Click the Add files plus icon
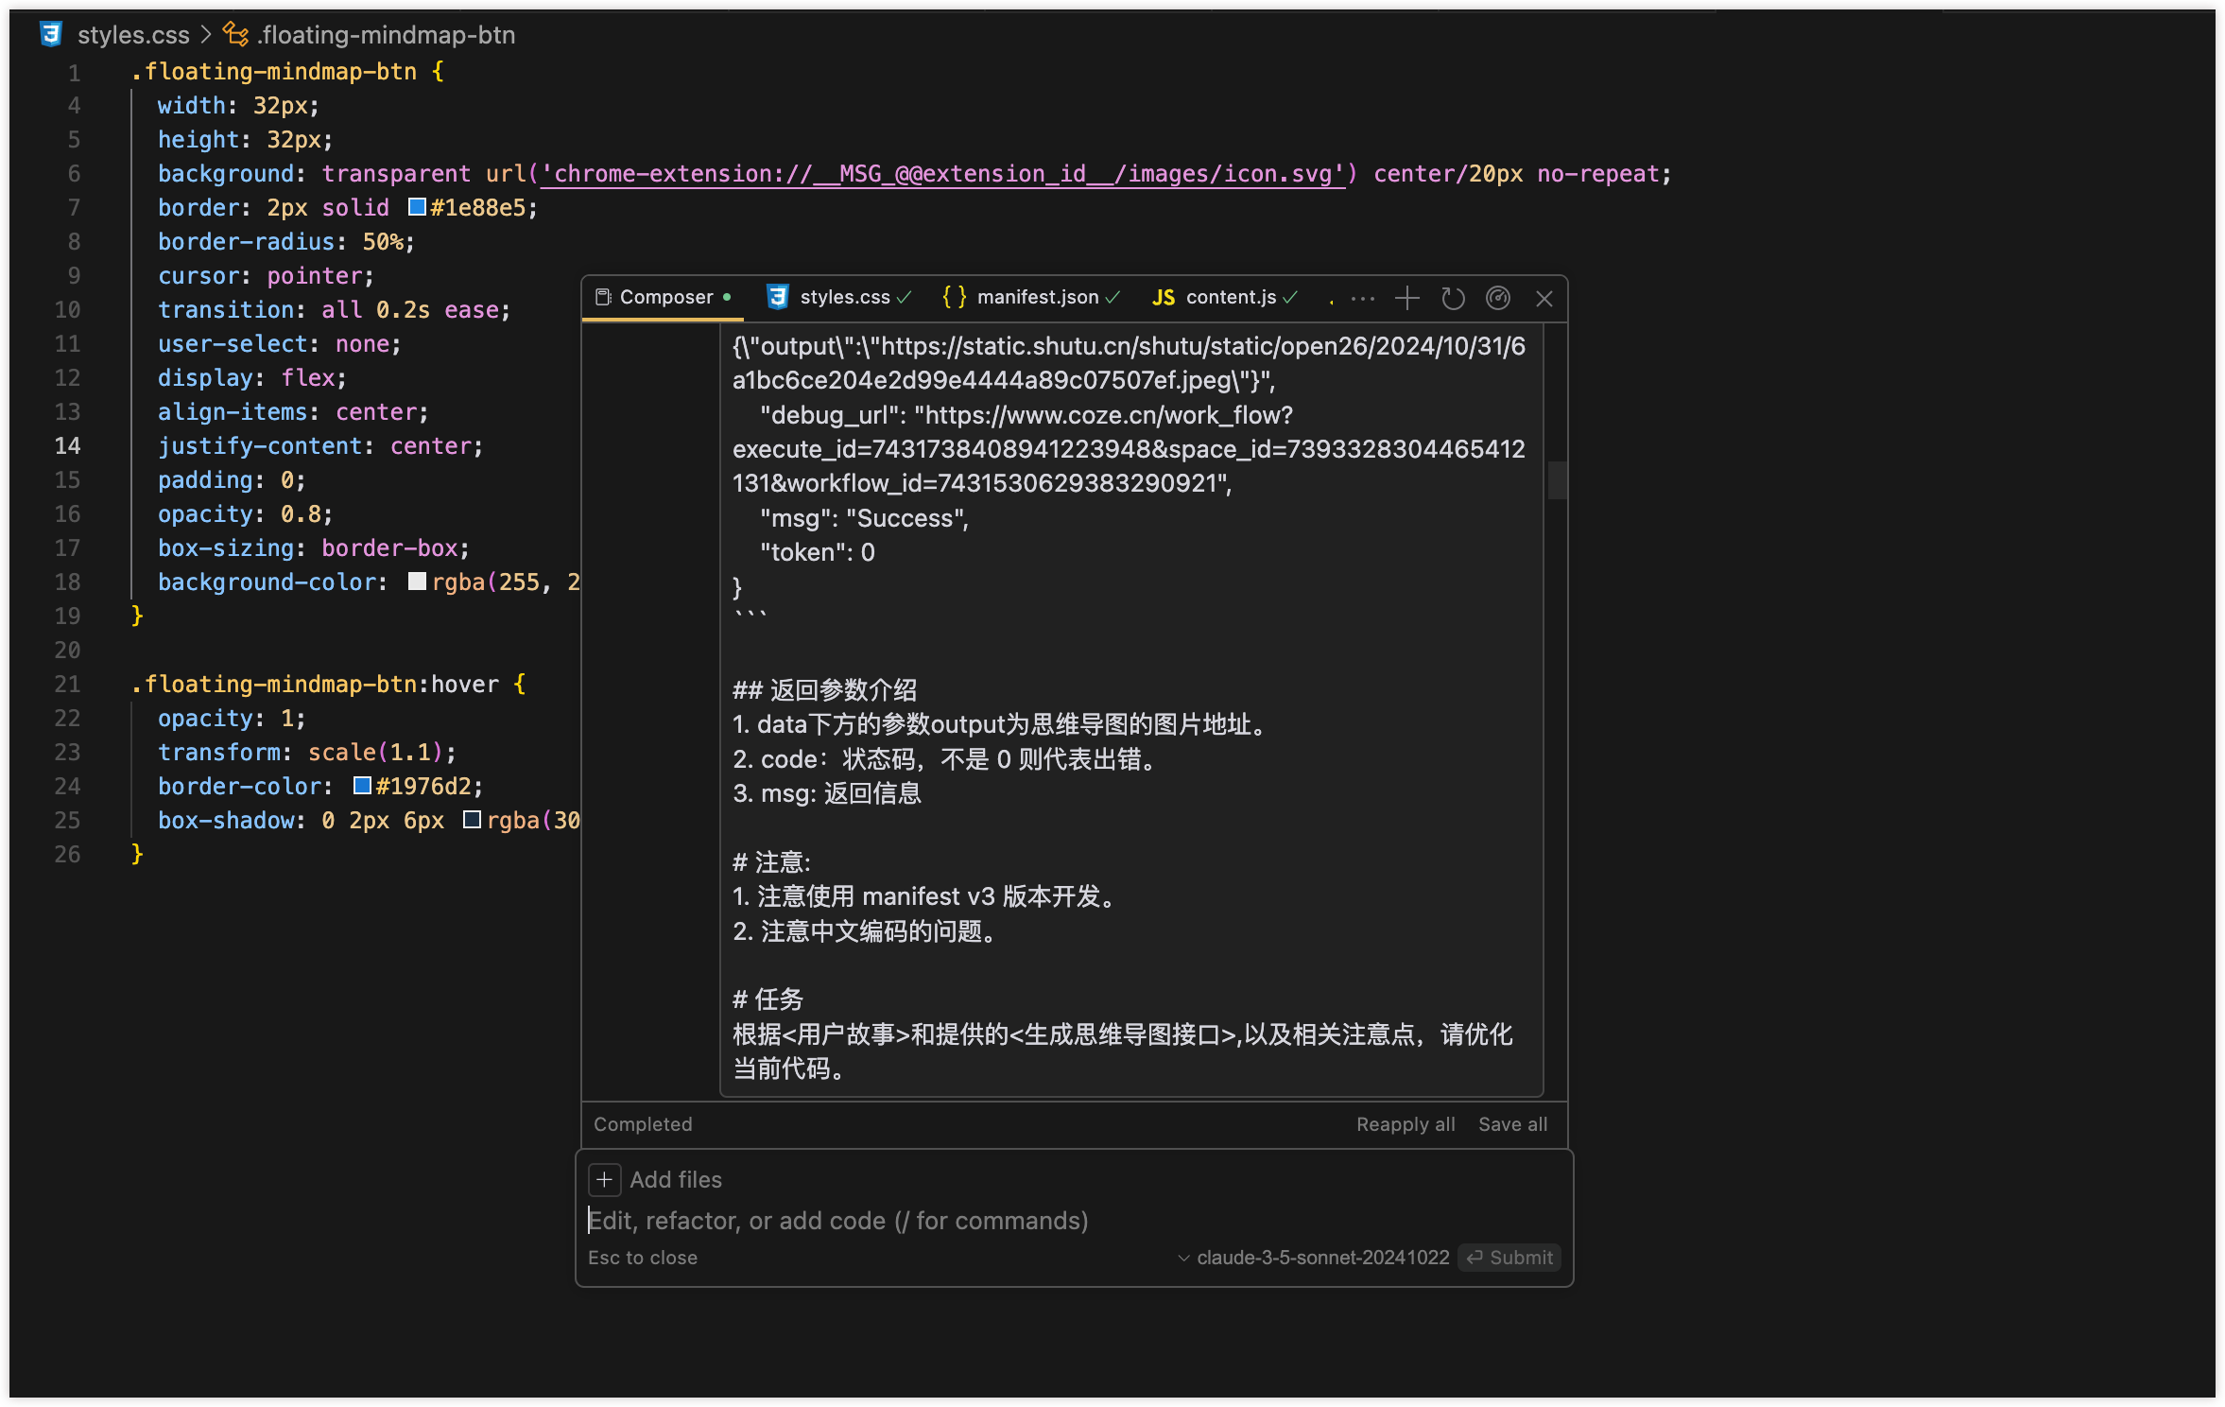The image size is (2225, 1407). (x=604, y=1179)
